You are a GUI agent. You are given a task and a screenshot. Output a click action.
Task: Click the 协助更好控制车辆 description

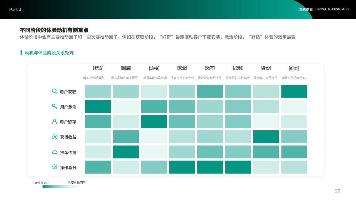point(238,78)
